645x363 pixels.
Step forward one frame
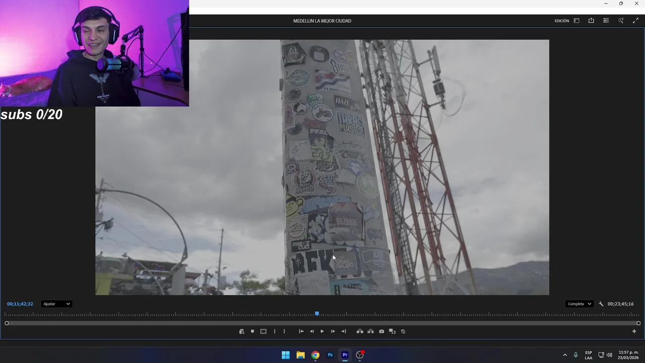pyautogui.click(x=333, y=331)
